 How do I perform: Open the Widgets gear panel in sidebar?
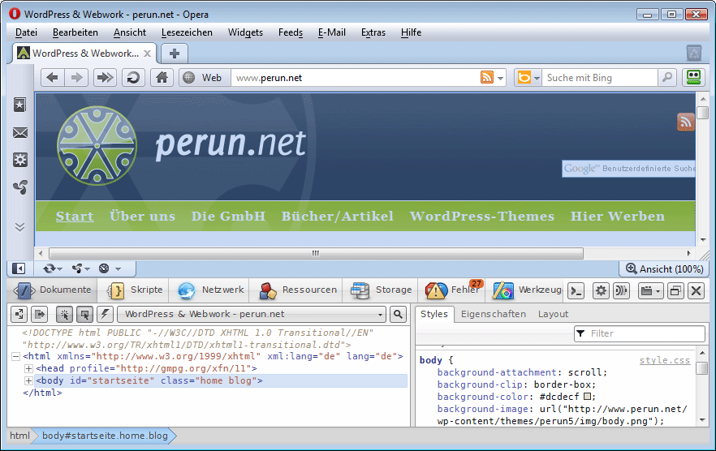(19, 160)
